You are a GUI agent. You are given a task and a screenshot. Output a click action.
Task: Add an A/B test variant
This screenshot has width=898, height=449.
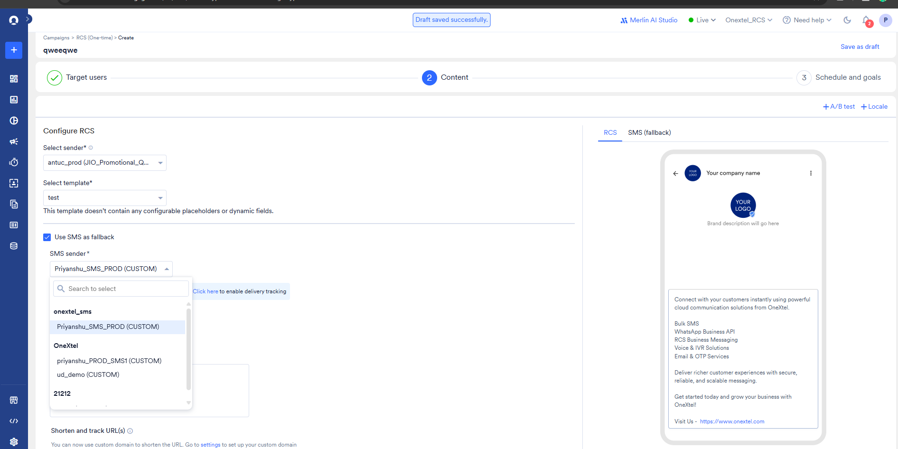tap(839, 107)
